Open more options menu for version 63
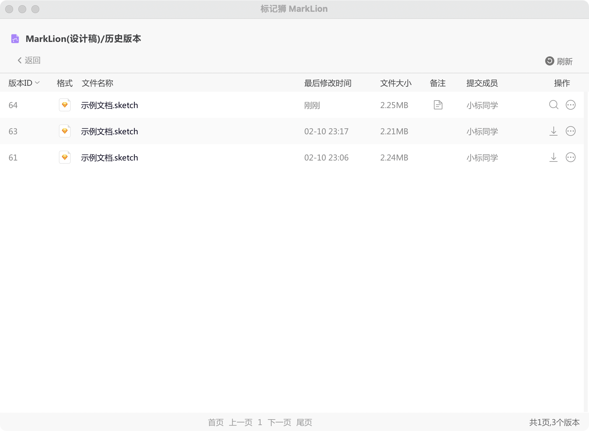 (570, 131)
